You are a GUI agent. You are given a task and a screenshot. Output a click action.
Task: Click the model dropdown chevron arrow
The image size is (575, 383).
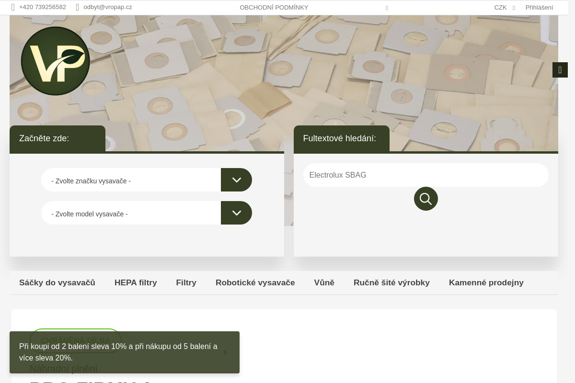[x=236, y=213]
